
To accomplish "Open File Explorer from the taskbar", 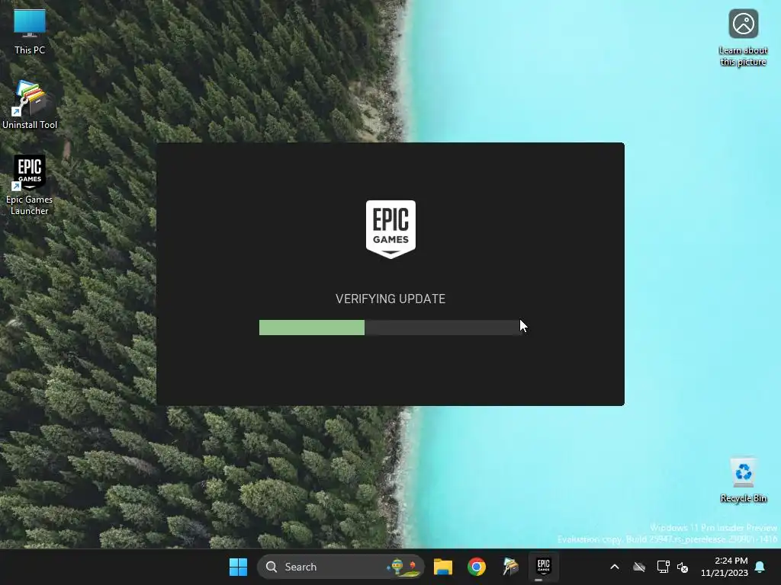I will [443, 567].
